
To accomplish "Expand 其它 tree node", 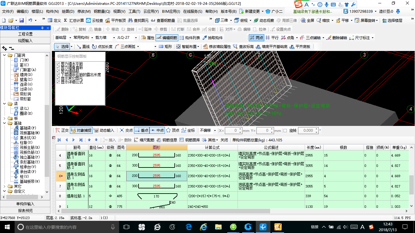I will (5, 186).
